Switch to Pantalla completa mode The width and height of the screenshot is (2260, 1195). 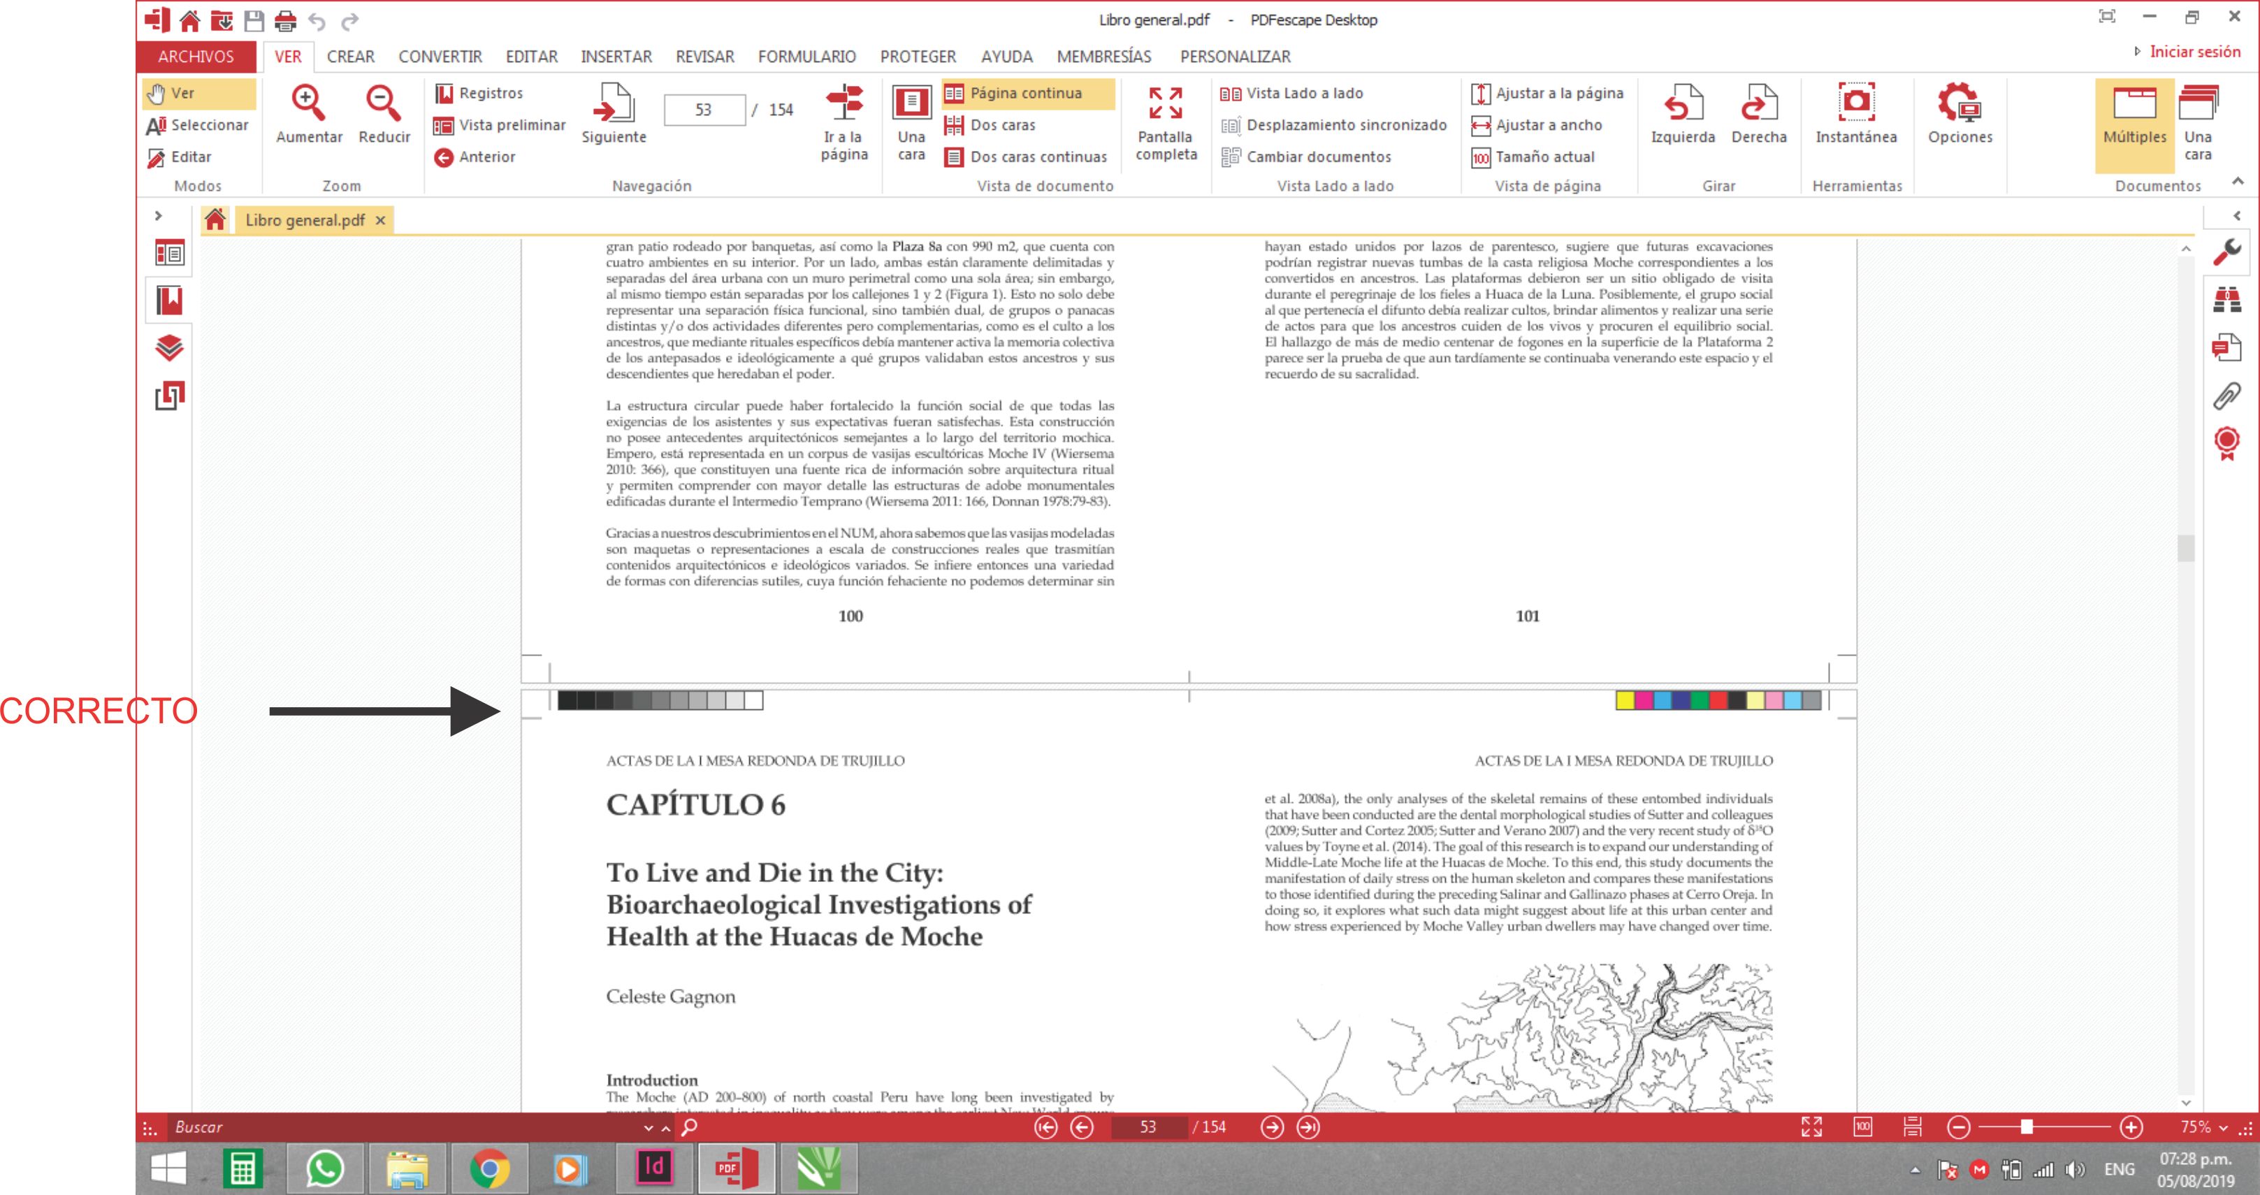pyautogui.click(x=1165, y=123)
